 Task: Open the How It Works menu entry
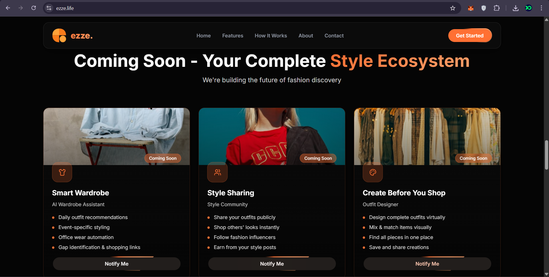pos(271,35)
